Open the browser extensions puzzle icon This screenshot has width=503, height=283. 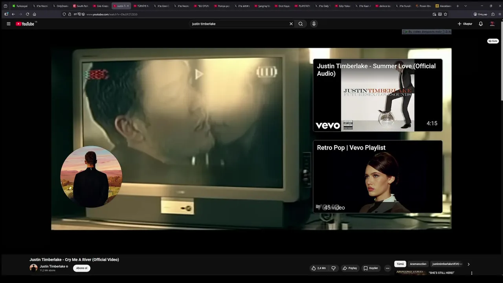[x=493, y=14]
